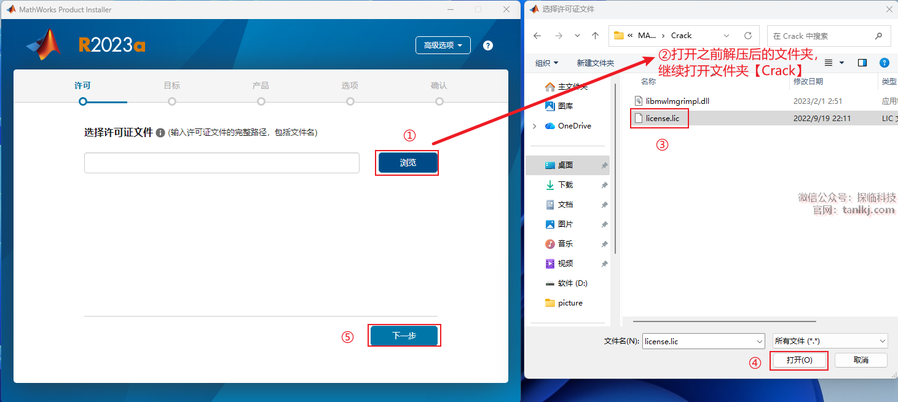The image size is (898, 402).
Task: Open 图库 in navigation pane
Action: [559, 106]
